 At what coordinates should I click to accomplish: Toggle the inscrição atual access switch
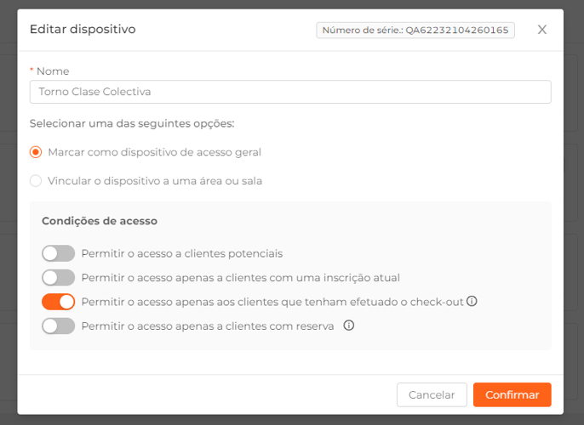[58, 278]
